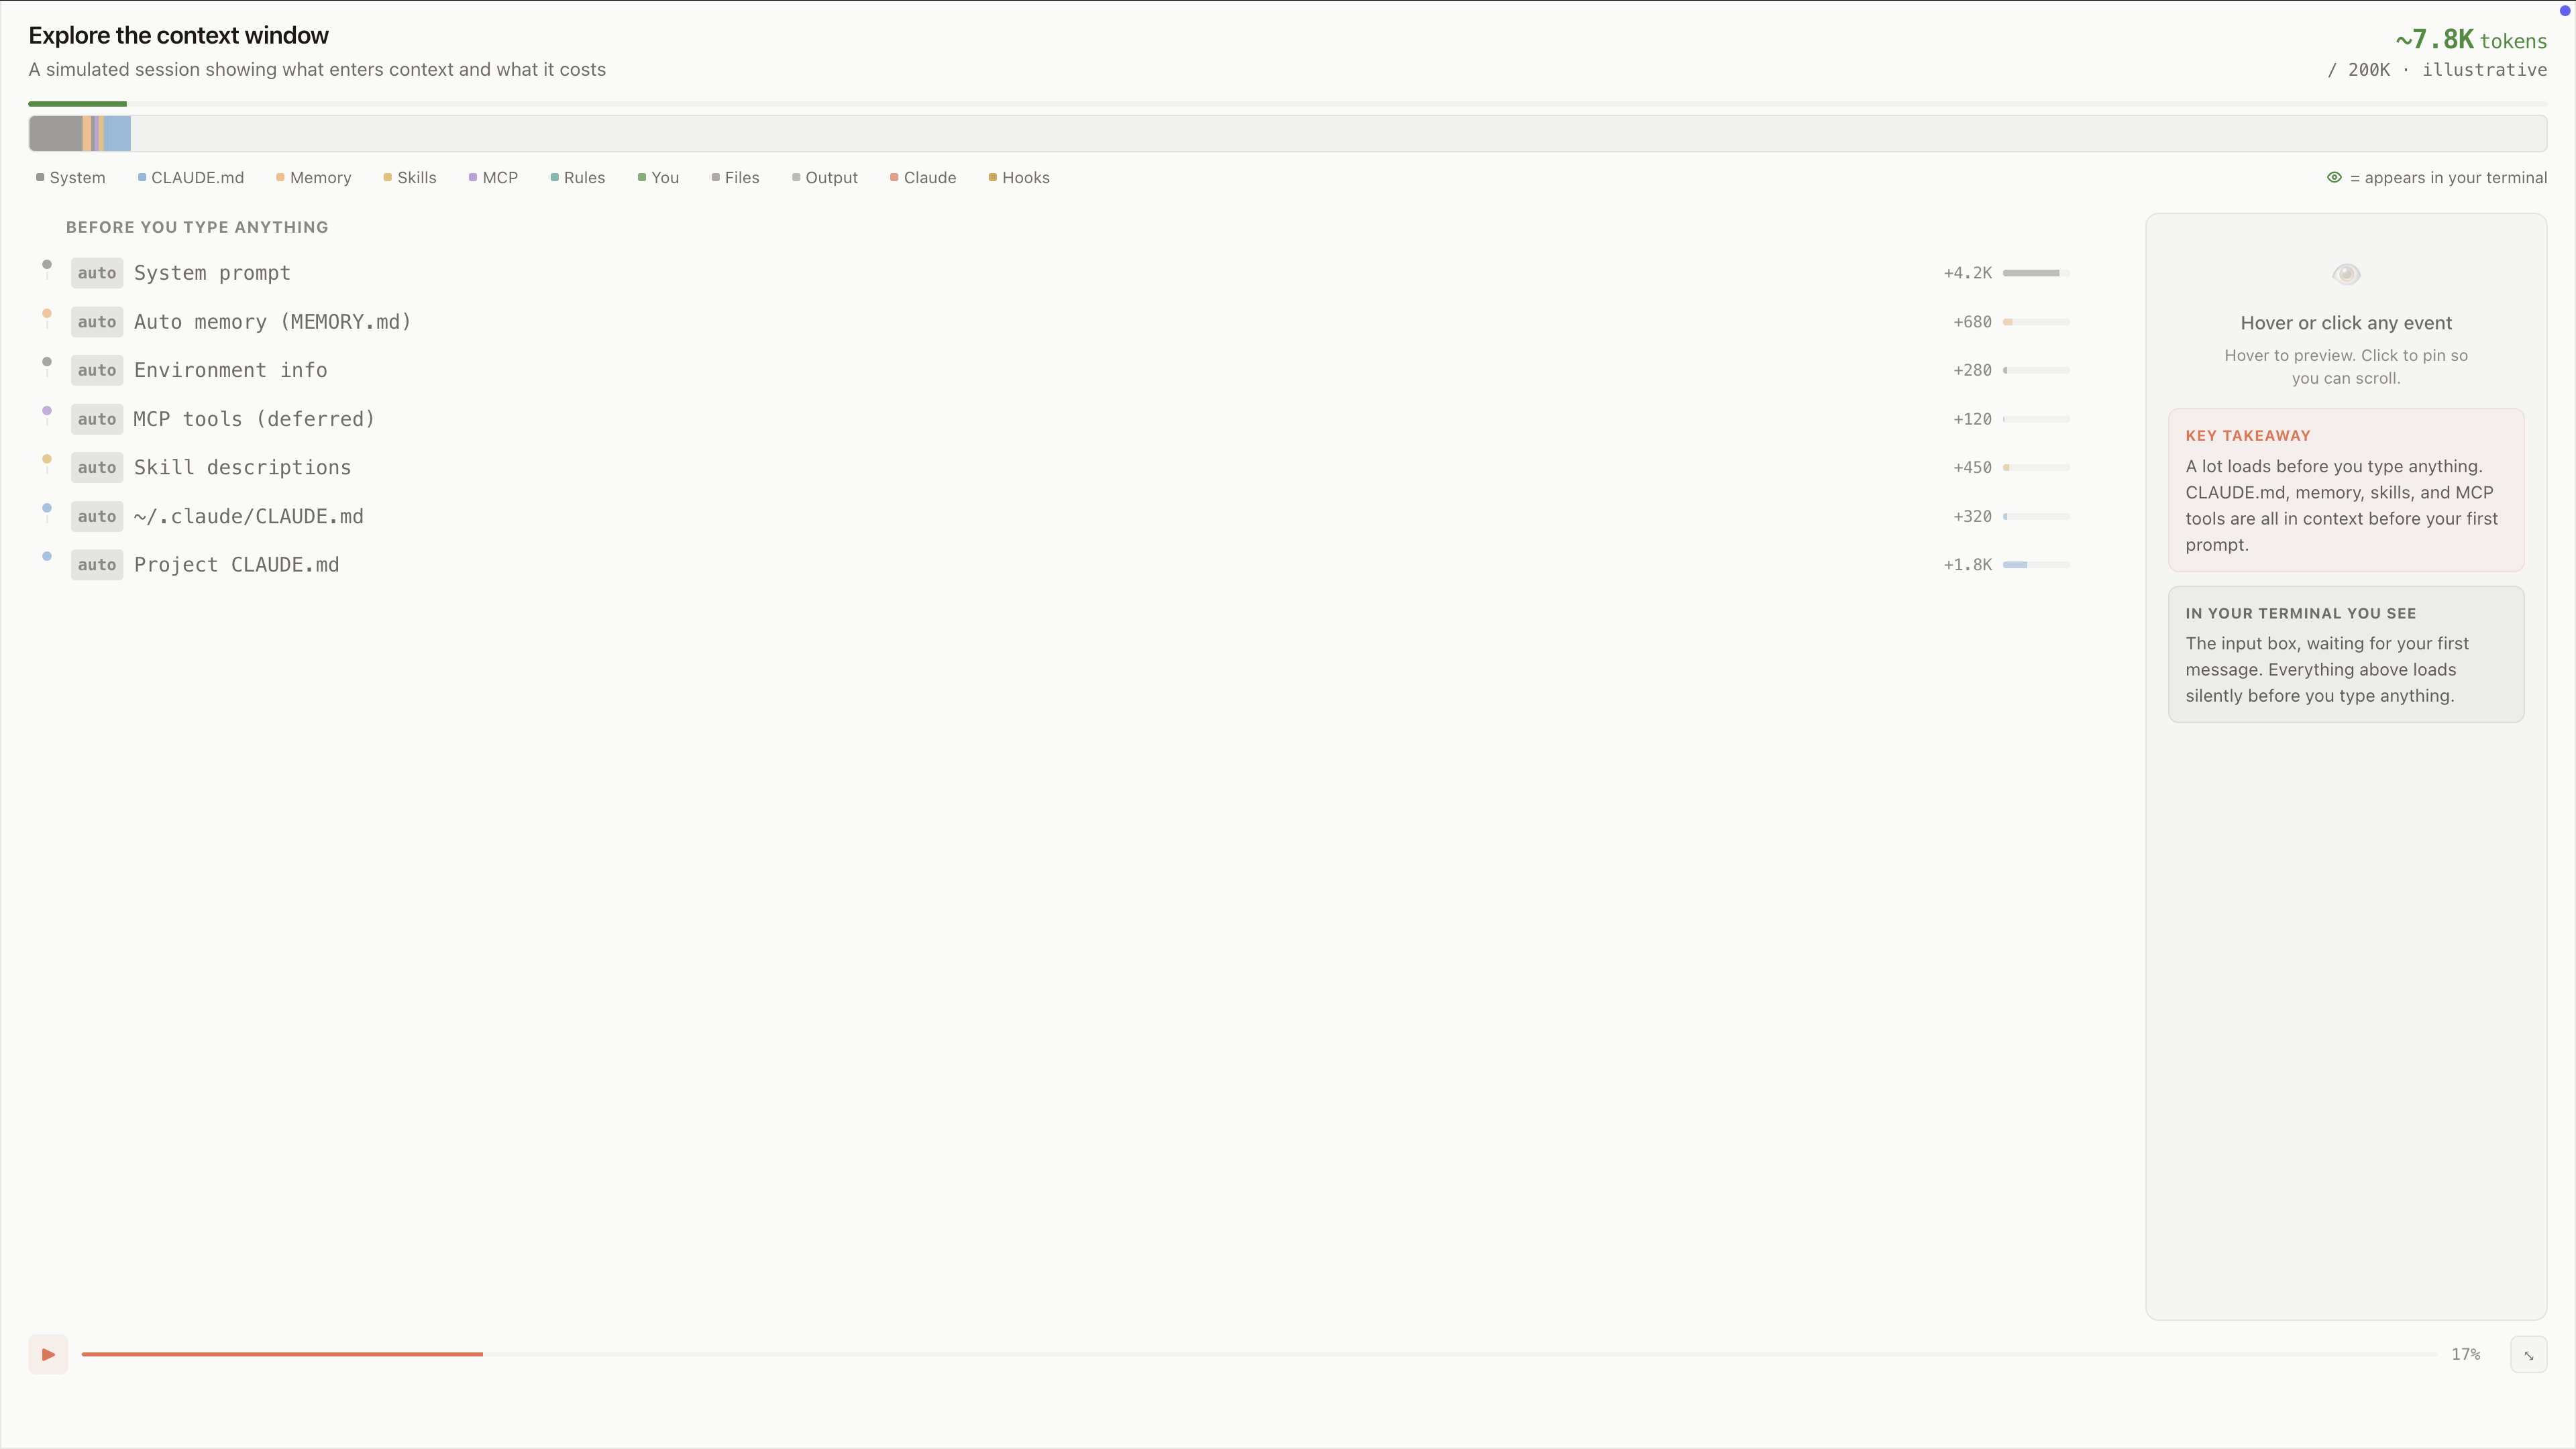Viewport: 2576px width, 1449px height.
Task: Click the MCP legend item
Action: click(493, 177)
